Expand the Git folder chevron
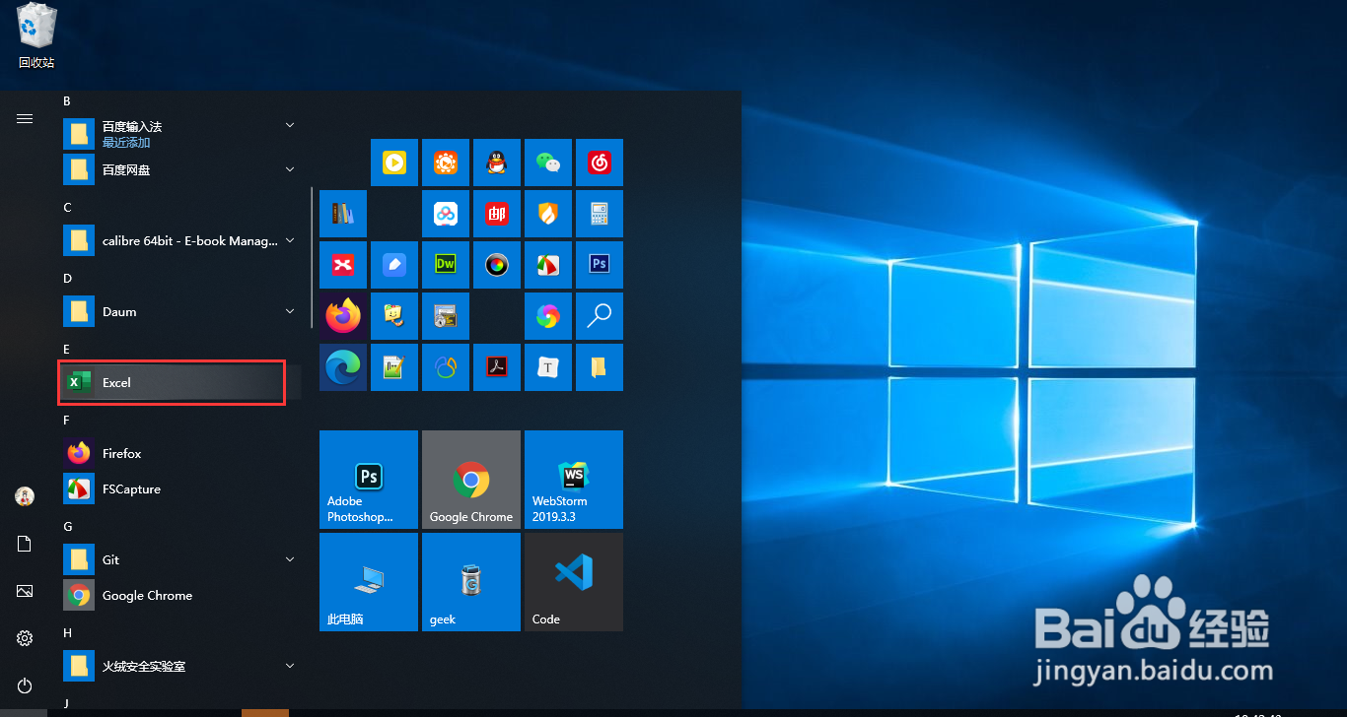Image resolution: width=1347 pixels, height=717 pixels. tap(290, 559)
